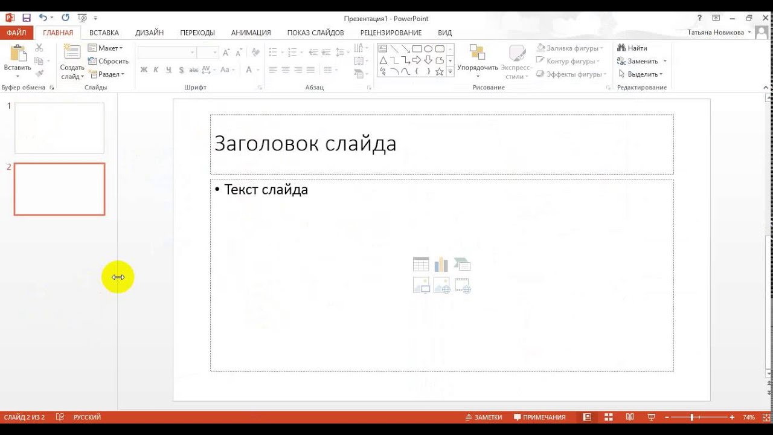Click the Вставить paste icon

[18, 53]
